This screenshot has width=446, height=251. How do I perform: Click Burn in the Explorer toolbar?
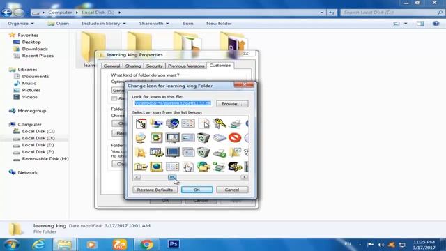(x=187, y=24)
